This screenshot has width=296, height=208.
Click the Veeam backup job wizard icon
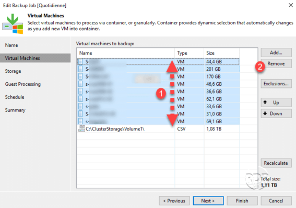13,24
